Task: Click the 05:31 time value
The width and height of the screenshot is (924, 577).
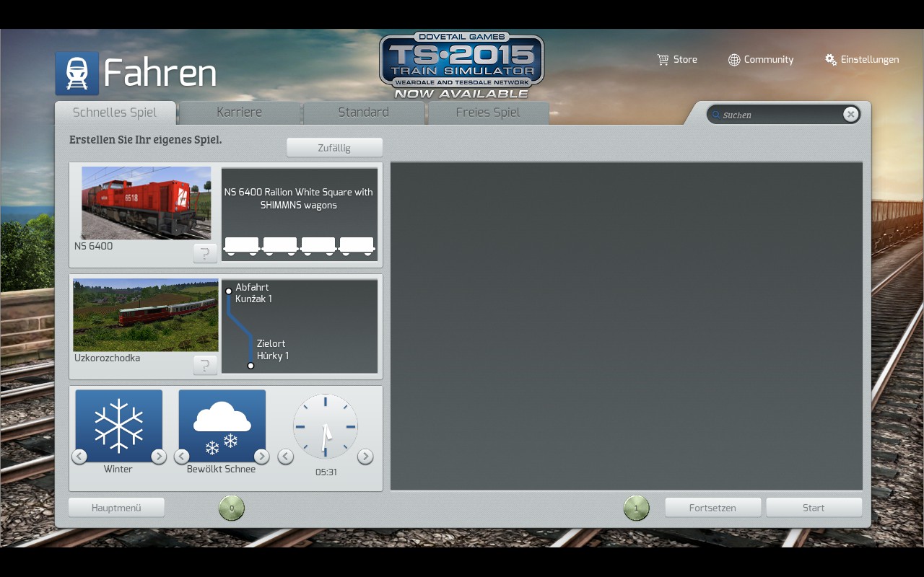Action: pyautogui.click(x=326, y=472)
